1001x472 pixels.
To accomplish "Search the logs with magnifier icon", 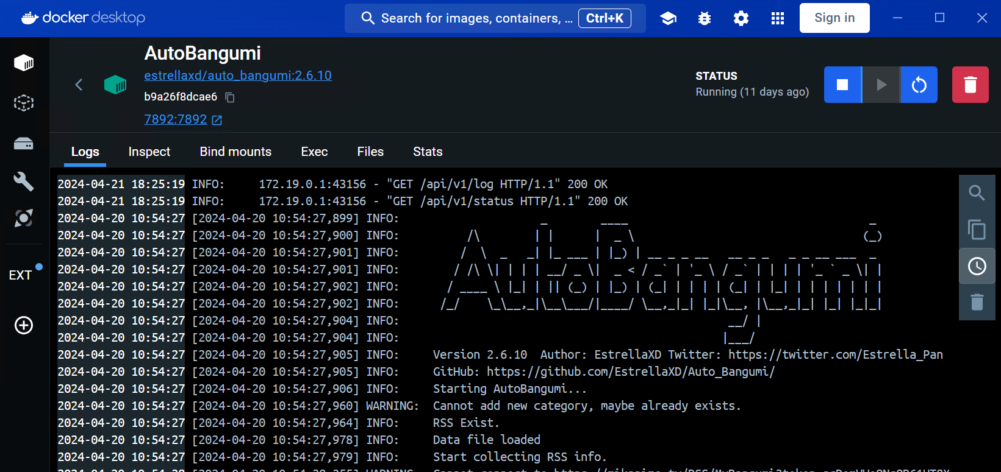I will (977, 193).
